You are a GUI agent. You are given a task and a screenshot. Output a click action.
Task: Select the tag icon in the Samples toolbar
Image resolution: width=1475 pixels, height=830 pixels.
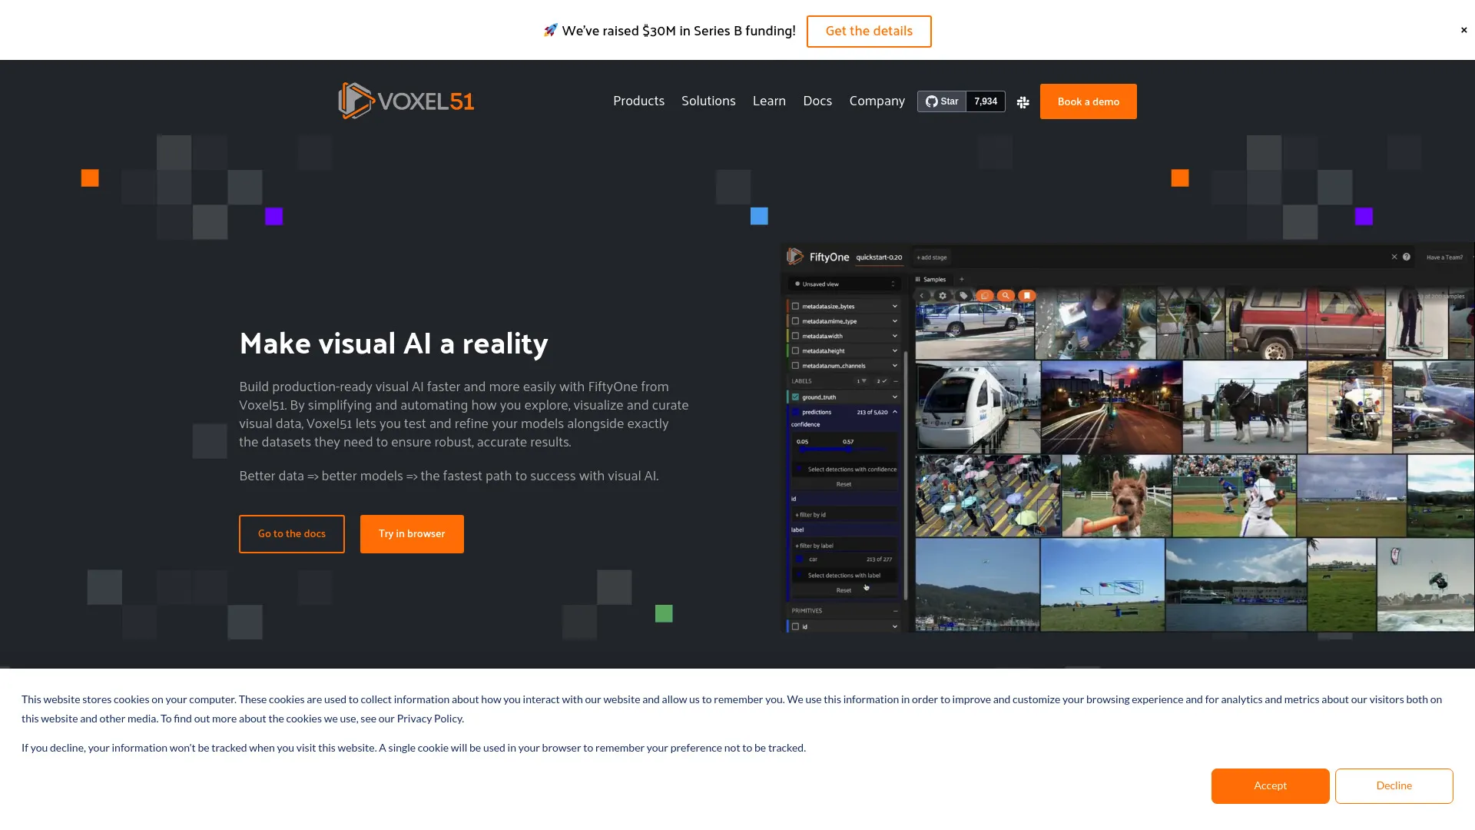click(964, 295)
